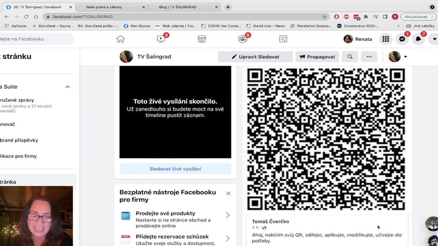Open Coronavirus (COV... bookmark
The image size is (438, 246).
point(357,25)
